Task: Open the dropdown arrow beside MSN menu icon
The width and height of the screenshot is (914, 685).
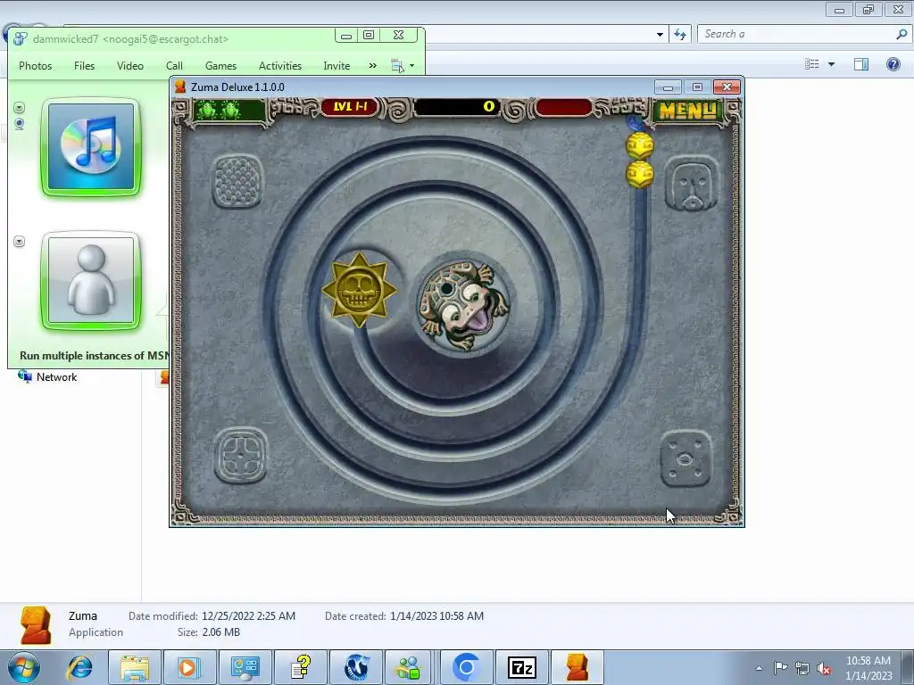Action: (x=411, y=66)
